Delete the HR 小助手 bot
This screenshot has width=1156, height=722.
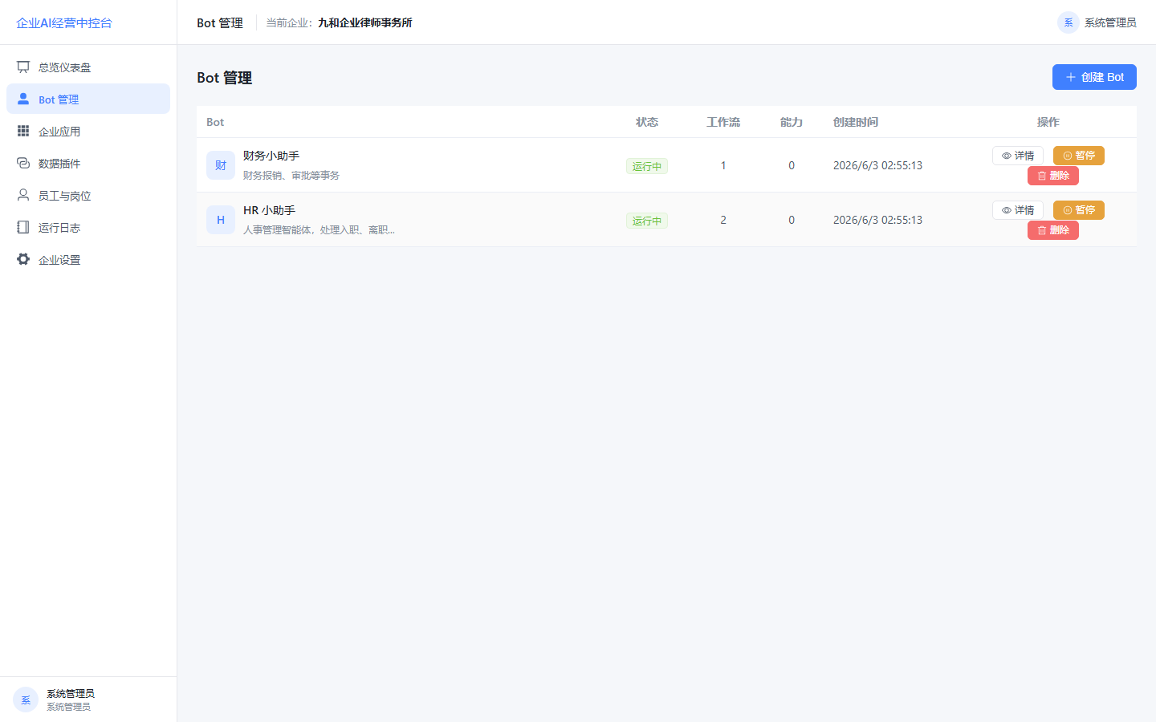click(1053, 230)
